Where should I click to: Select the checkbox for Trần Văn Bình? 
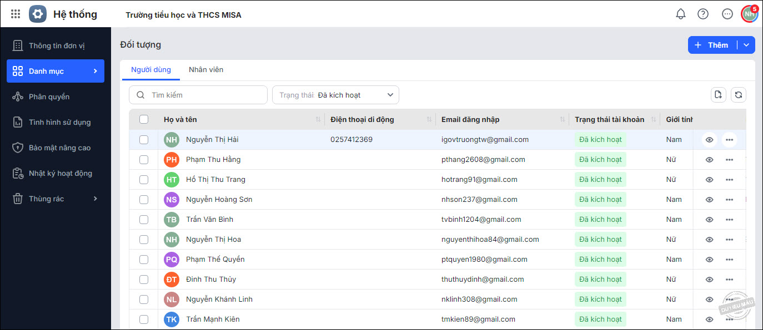[x=144, y=220]
